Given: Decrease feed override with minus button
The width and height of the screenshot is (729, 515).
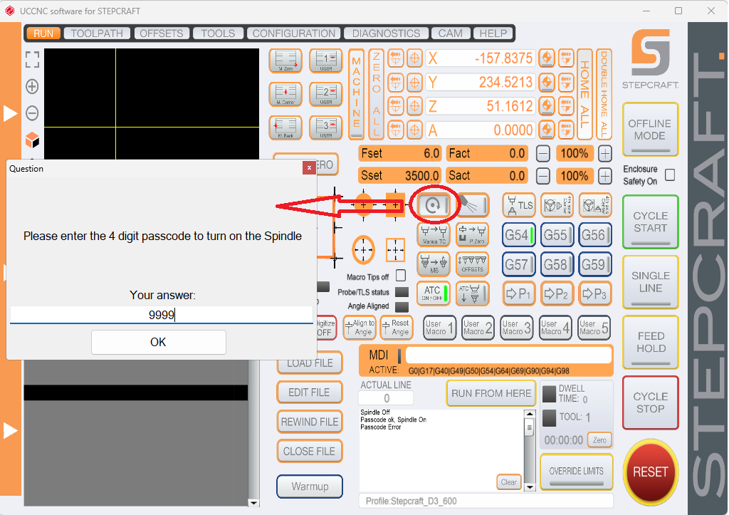Looking at the screenshot, I should coord(543,154).
